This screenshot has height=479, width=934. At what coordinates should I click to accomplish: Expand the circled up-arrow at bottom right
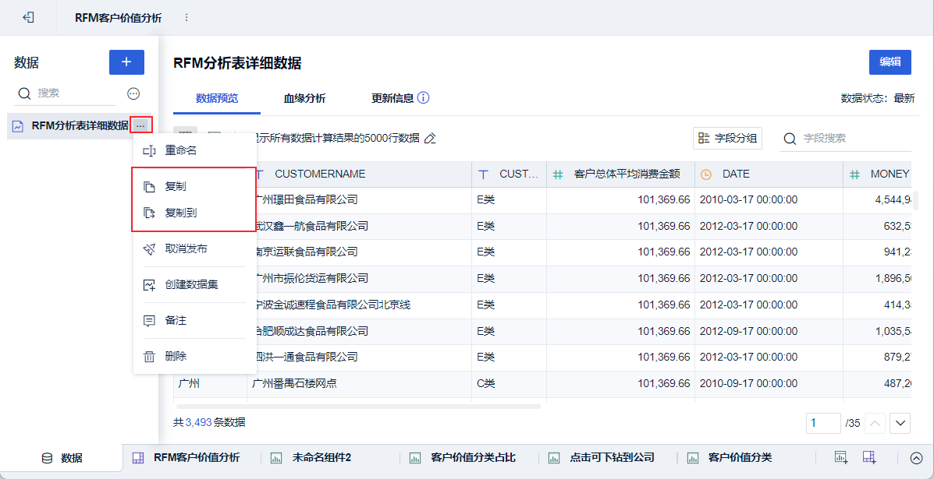tap(916, 458)
